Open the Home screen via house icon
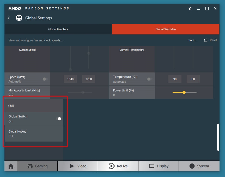225x177 pixels. click(11, 166)
